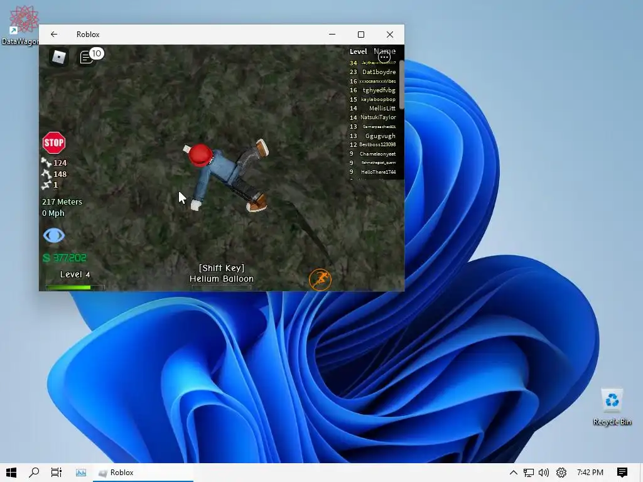
Task: Click the Level column header
Action: [x=358, y=51]
